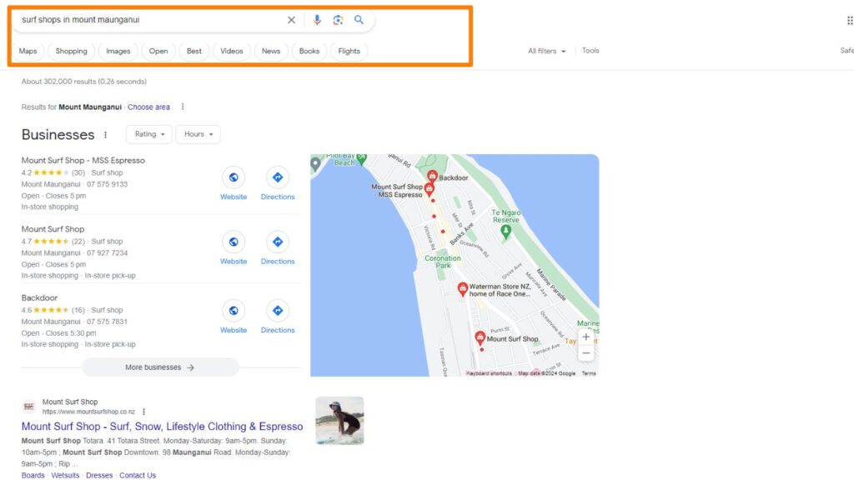This screenshot has height=480, width=854.
Task: Open the Businesses section options menu
Action: coord(105,134)
